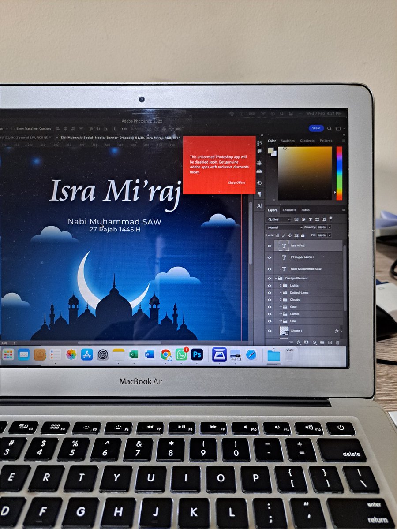397x529 pixels.
Task: Switch to the Paths tab
Action: 305,210
